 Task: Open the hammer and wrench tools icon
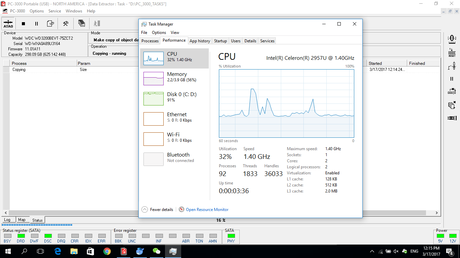coord(66,24)
